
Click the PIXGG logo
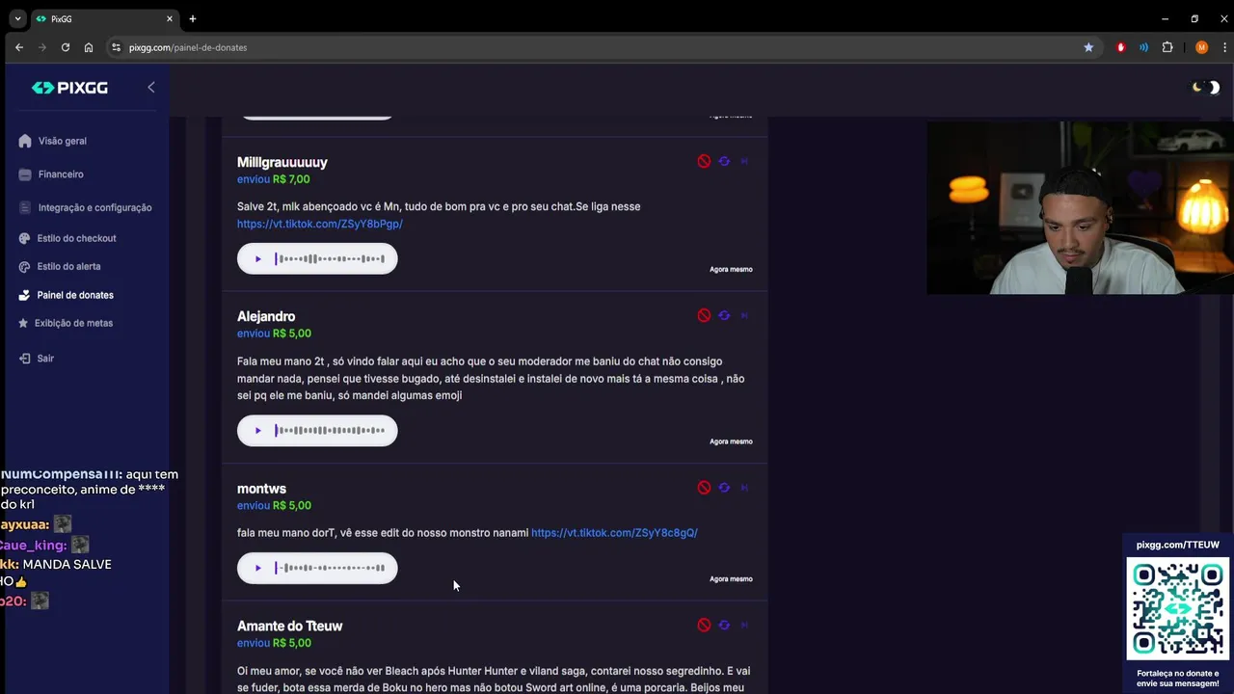point(69,88)
